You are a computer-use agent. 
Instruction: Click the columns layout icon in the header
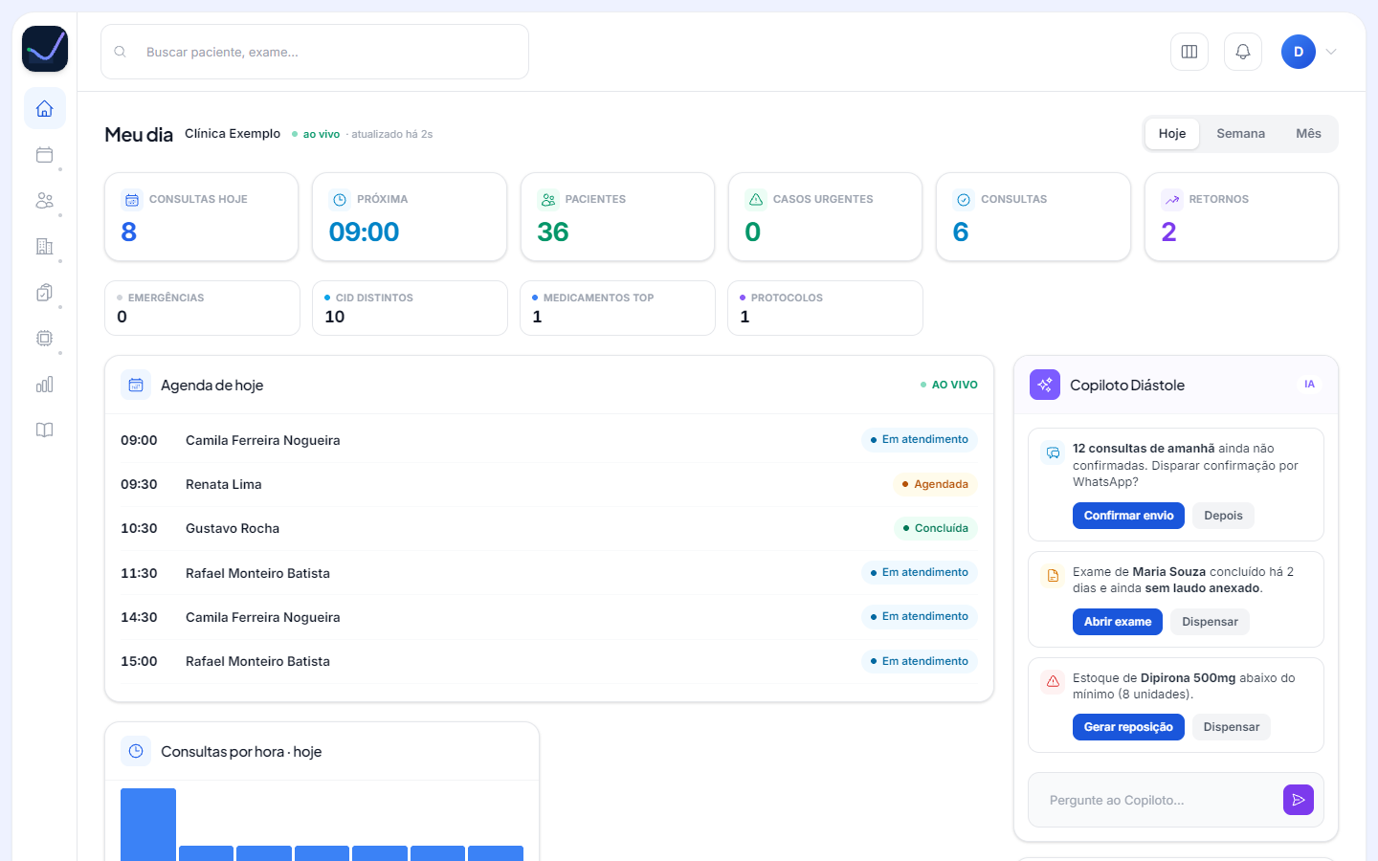(x=1189, y=52)
